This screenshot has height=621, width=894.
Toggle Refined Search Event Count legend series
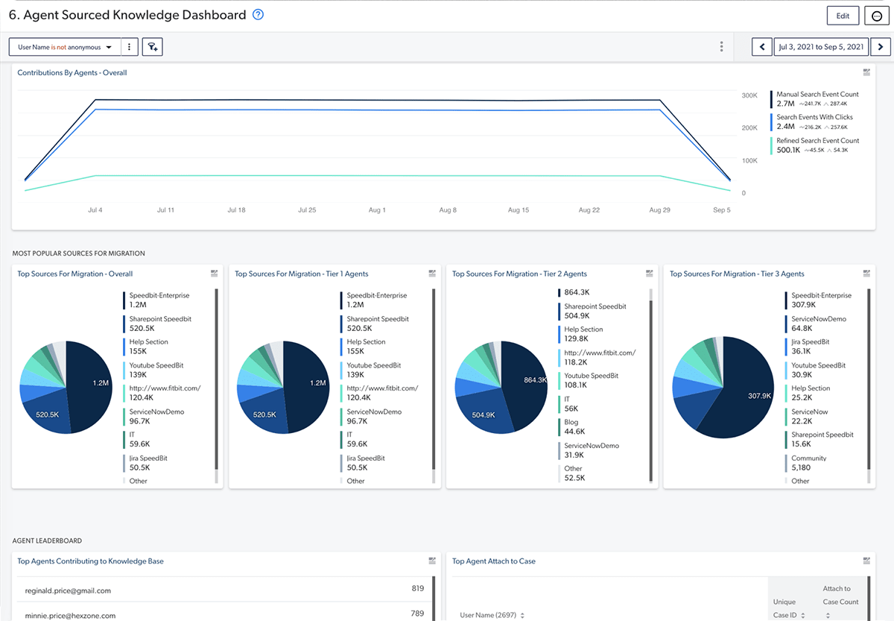point(817,140)
